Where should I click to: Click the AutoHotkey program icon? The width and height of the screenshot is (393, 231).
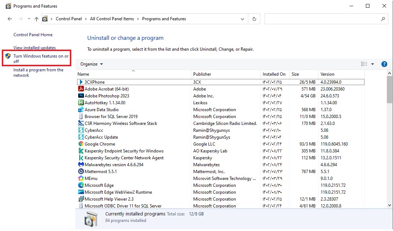click(81, 103)
